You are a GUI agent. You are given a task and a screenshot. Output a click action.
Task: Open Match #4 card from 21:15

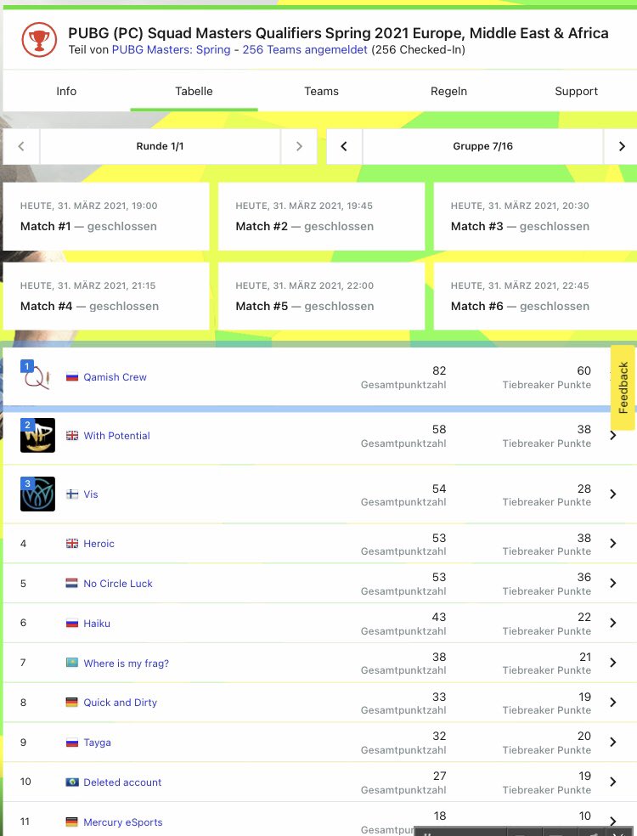106,296
